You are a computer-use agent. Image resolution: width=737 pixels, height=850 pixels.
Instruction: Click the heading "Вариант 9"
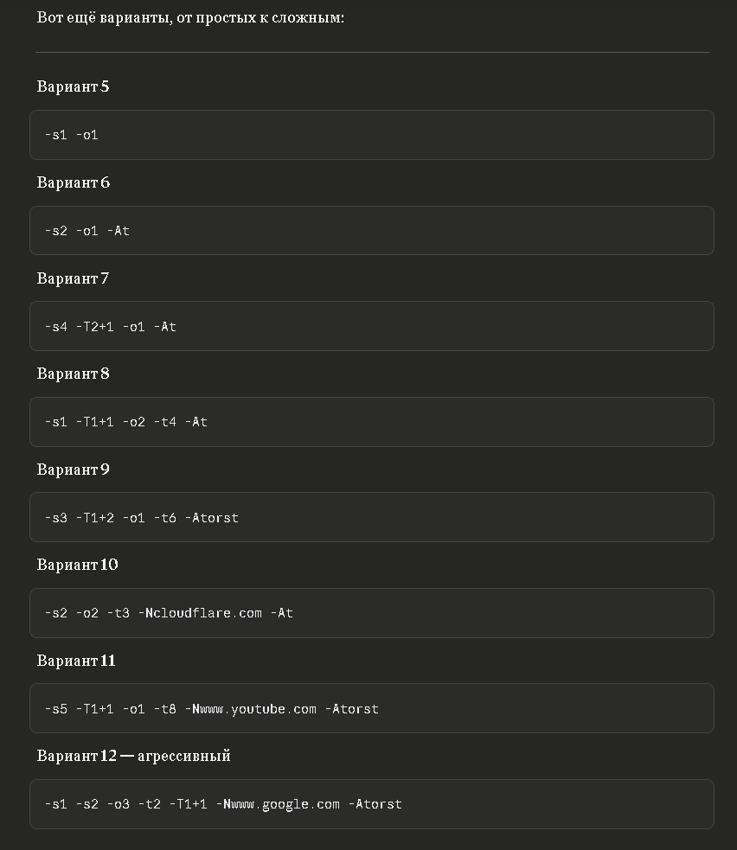click(x=73, y=470)
